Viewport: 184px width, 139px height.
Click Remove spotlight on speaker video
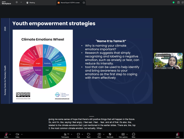(163, 55)
